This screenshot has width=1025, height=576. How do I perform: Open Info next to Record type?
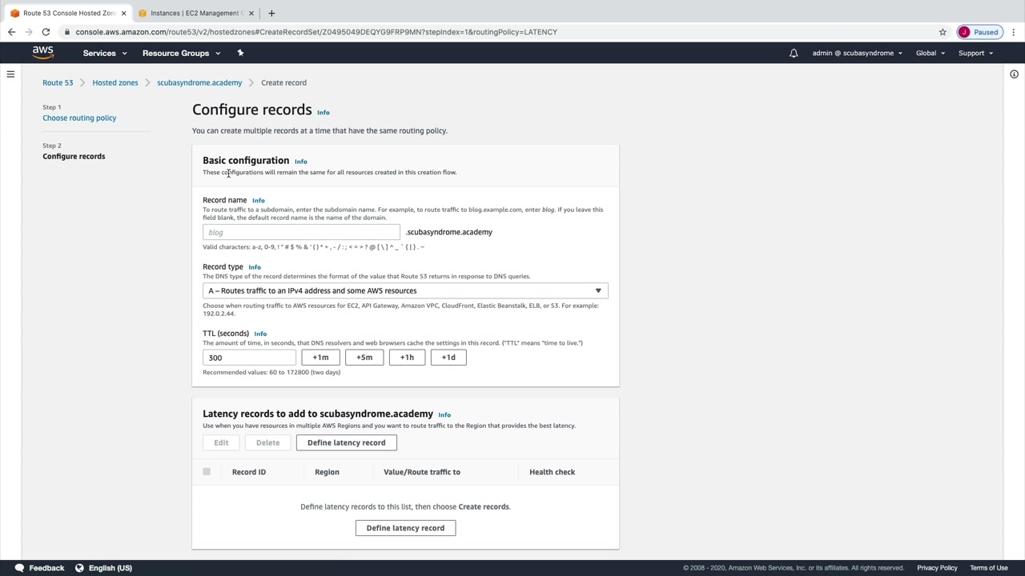(x=255, y=267)
